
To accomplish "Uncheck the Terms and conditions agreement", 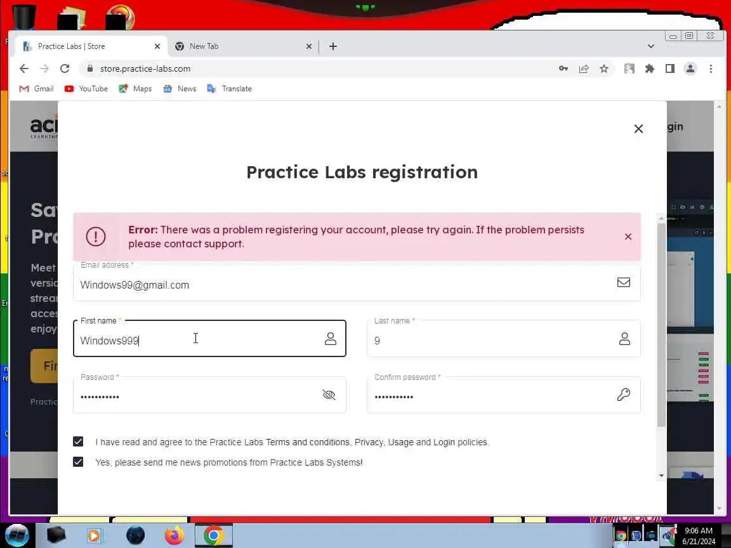I will [x=78, y=441].
